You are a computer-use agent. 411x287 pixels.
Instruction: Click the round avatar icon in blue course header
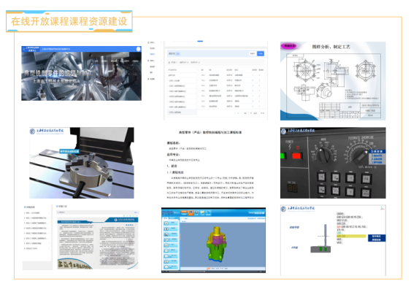click(x=139, y=49)
